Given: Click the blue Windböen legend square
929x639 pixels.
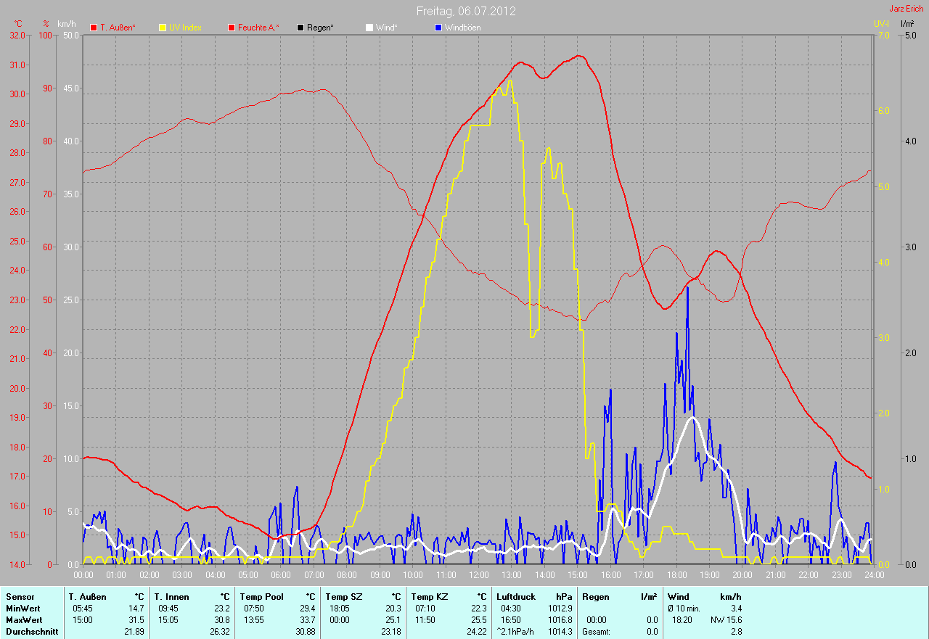Looking at the screenshot, I should [438, 28].
